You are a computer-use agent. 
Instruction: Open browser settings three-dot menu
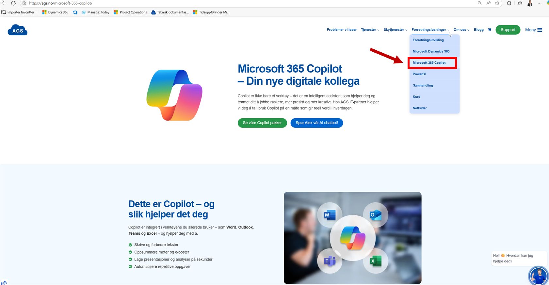(540, 3)
